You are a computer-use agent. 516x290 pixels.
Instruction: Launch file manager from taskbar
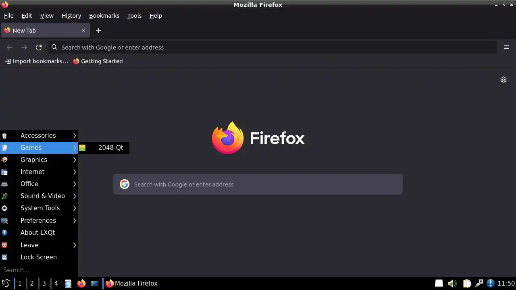point(68,284)
